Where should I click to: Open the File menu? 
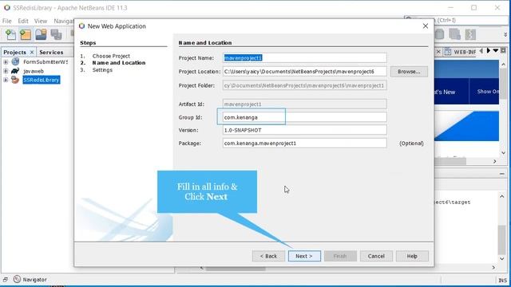7,21
